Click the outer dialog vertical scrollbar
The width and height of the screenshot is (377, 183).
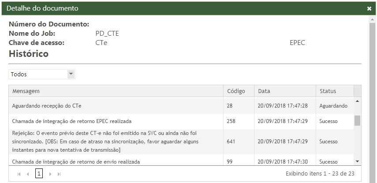click(373, 88)
